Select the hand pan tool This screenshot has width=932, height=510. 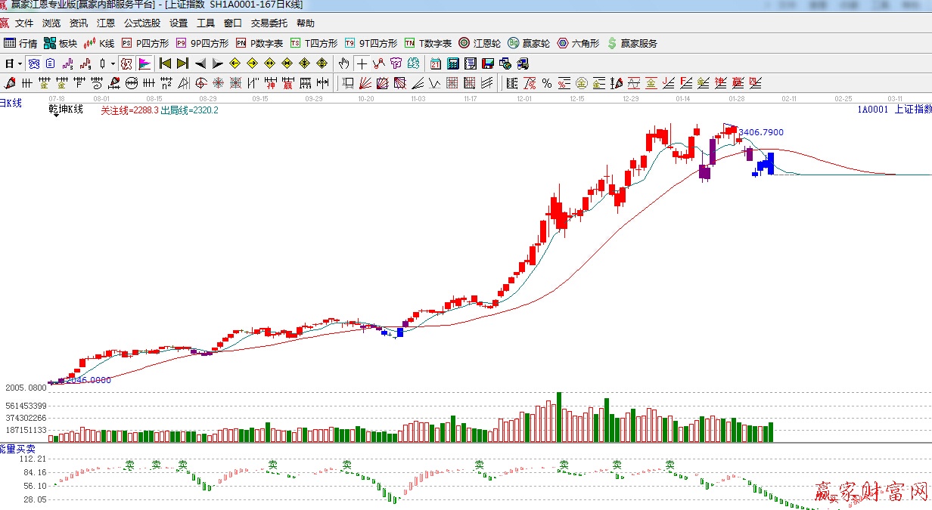tap(344, 63)
